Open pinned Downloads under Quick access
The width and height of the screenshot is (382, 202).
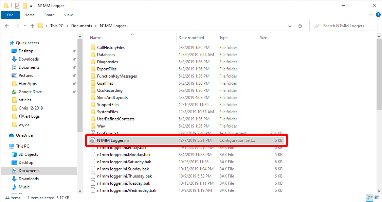tap(29, 59)
